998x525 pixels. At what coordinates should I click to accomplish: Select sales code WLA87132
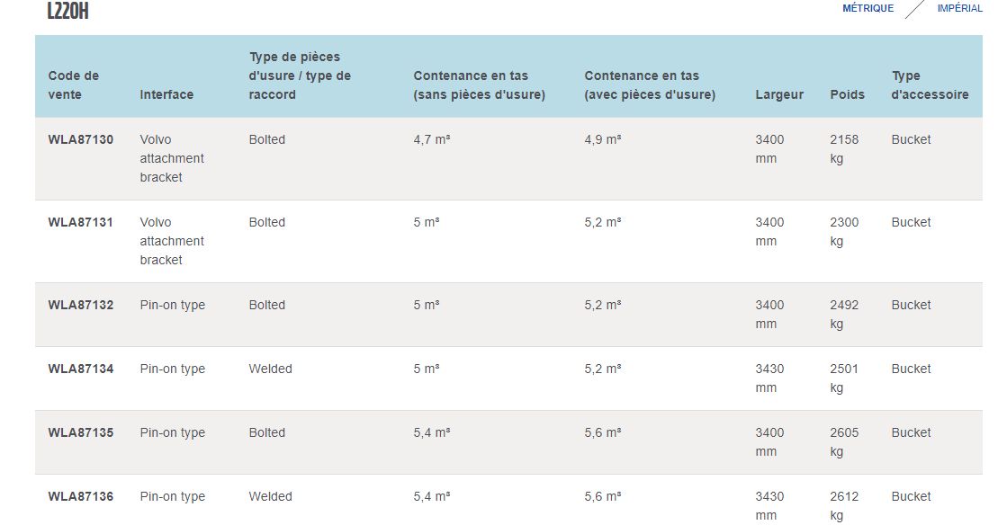click(x=81, y=305)
